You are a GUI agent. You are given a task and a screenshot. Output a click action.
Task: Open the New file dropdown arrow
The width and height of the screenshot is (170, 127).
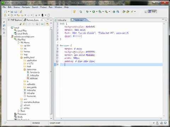click(8, 12)
